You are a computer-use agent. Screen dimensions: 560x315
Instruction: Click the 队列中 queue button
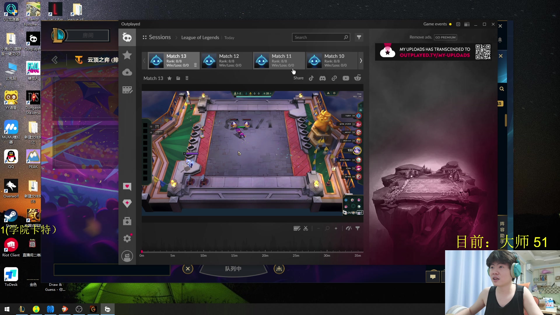pos(233,269)
